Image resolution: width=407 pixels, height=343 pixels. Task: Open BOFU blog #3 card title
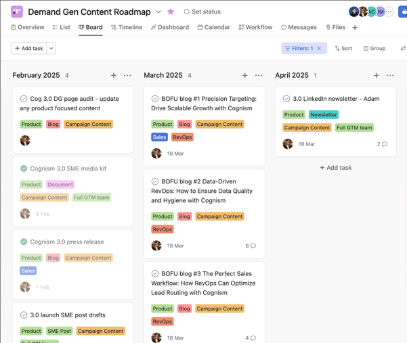coord(203,283)
